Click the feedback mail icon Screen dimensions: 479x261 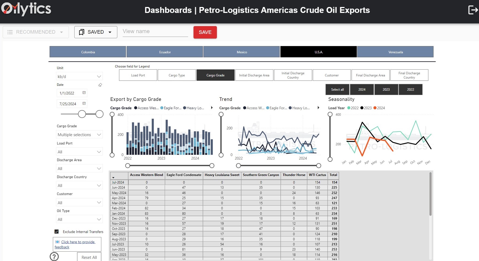tap(57, 242)
